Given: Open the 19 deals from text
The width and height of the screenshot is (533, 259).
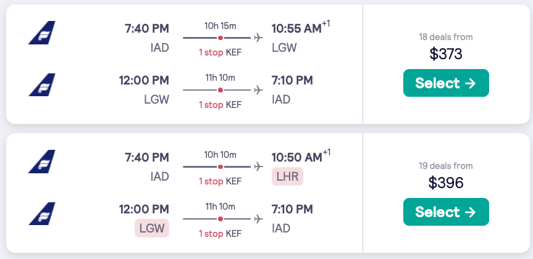Looking at the screenshot, I should click(x=445, y=166).
